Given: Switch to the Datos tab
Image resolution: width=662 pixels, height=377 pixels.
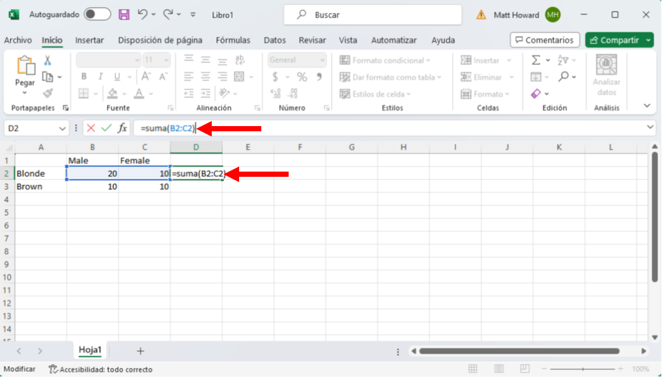Looking at the screenshot, I should [x=275, y=40].
